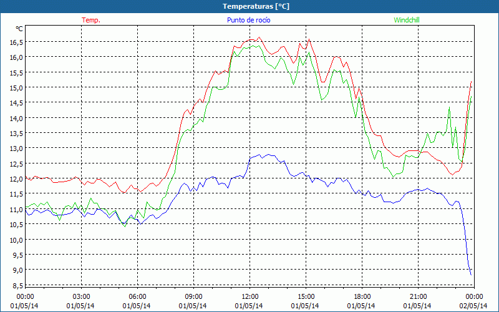
Task: Click the 11,5 y-axis value
Action: pos(16,194)
